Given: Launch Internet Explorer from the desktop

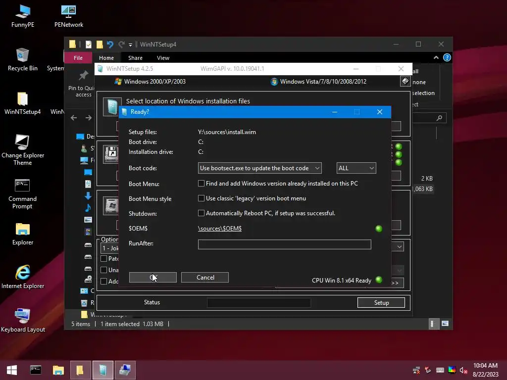Looking at the screenshot, I should (x=23, y=277).
